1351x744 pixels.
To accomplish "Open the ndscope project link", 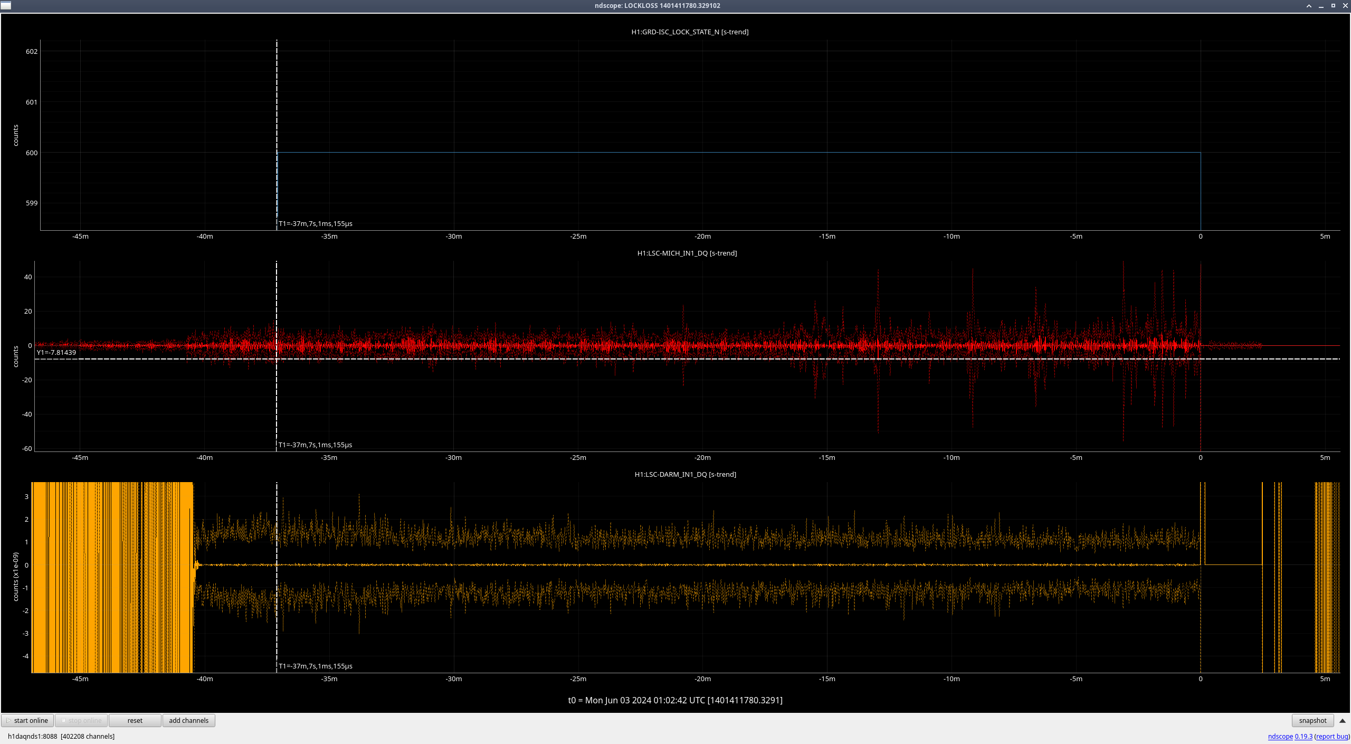I will (1280, 736).
